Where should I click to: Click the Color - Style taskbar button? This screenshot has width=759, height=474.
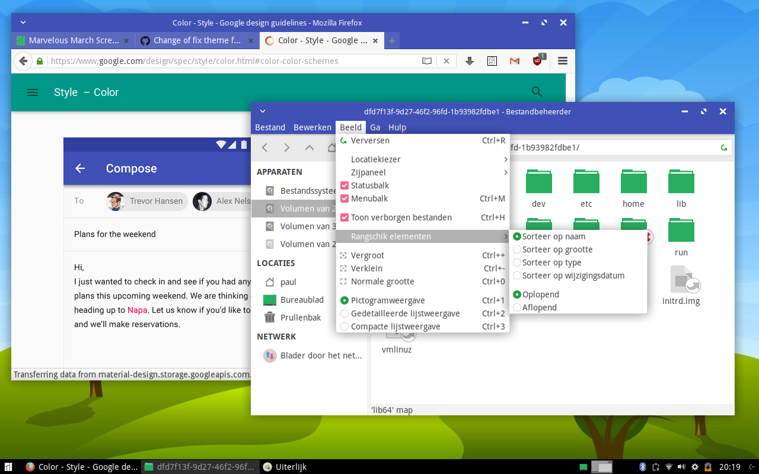coord(82,467)
